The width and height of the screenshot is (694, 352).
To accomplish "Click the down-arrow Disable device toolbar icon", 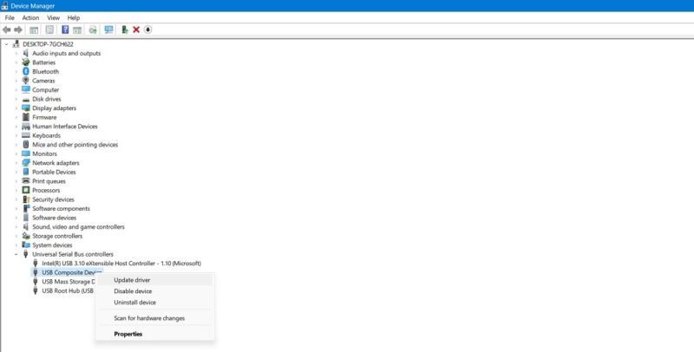I will coord(147,29).
